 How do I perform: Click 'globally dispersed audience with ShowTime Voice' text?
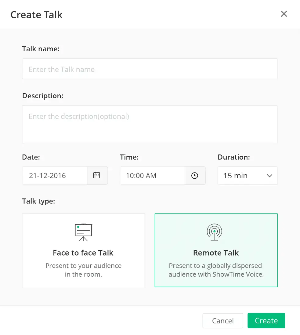[x=216, y=270]
